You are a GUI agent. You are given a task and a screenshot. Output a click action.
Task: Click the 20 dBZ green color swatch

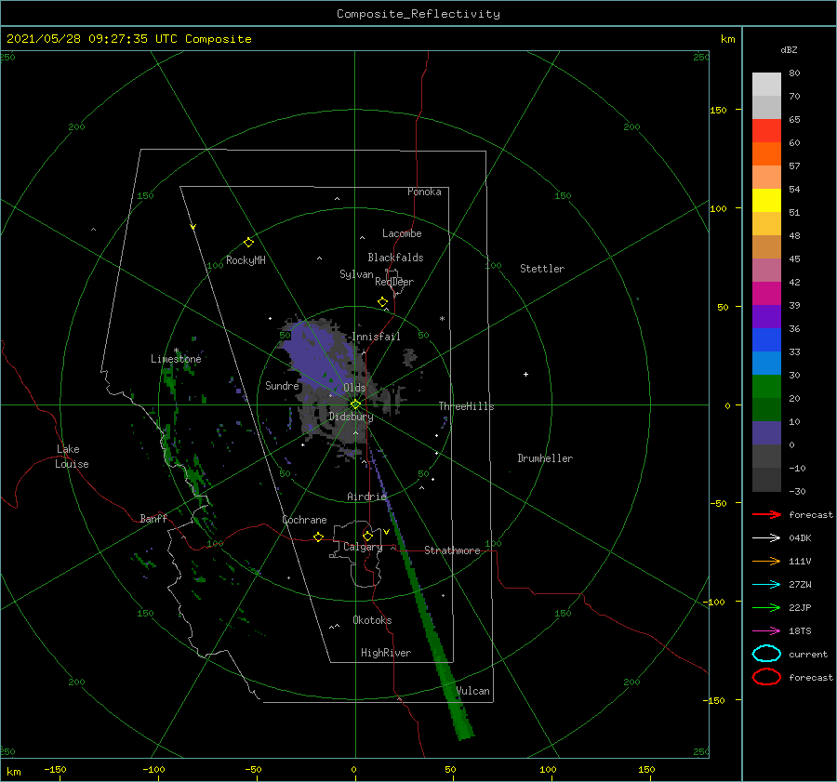pos(766,387)
